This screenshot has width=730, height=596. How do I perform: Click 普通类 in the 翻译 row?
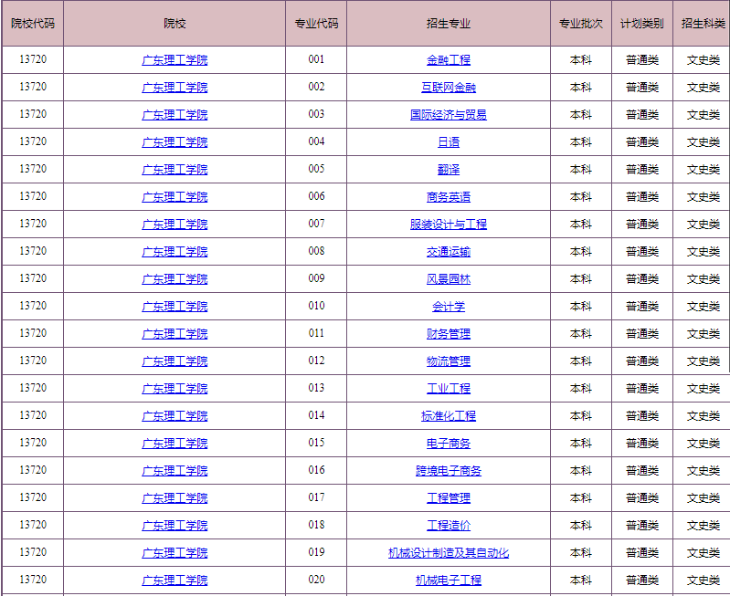pos(642,170)
